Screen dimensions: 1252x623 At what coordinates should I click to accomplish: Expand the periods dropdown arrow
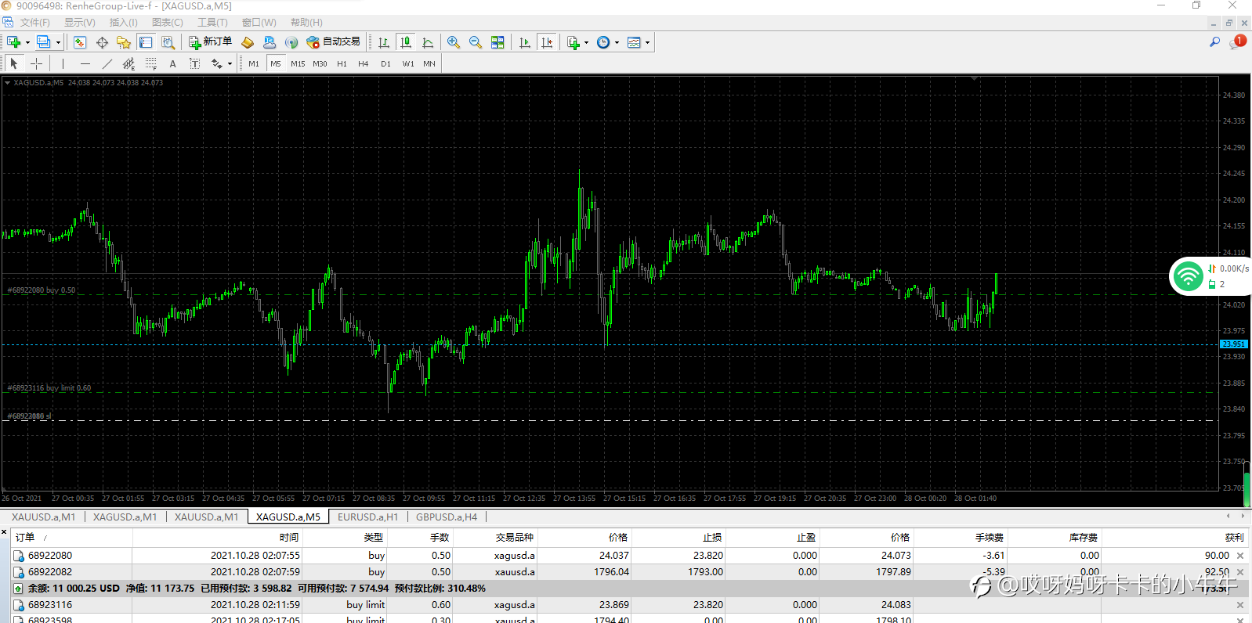(x=617, y=42)
